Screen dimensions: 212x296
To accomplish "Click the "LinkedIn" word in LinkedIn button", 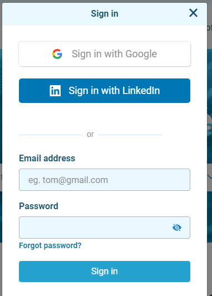I will [141, 91].
